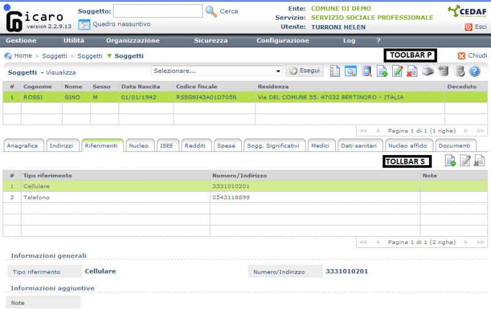Click the database search icon in main toolbar

366,71
